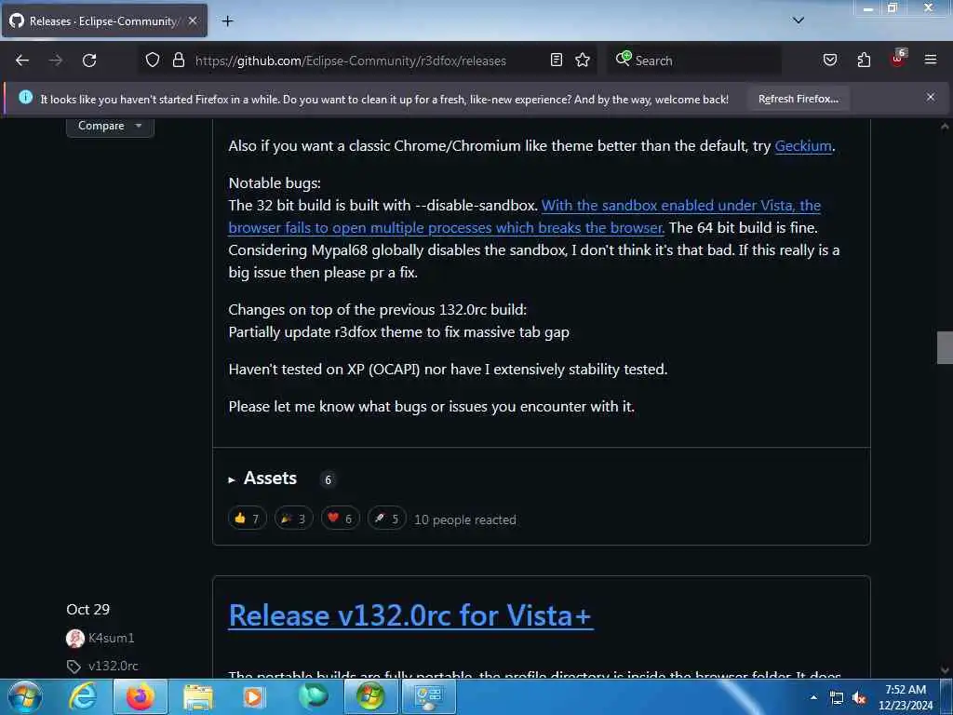Go back with the browser back arrow
Viewport: 953px width, 715px height.
[22, 61]
